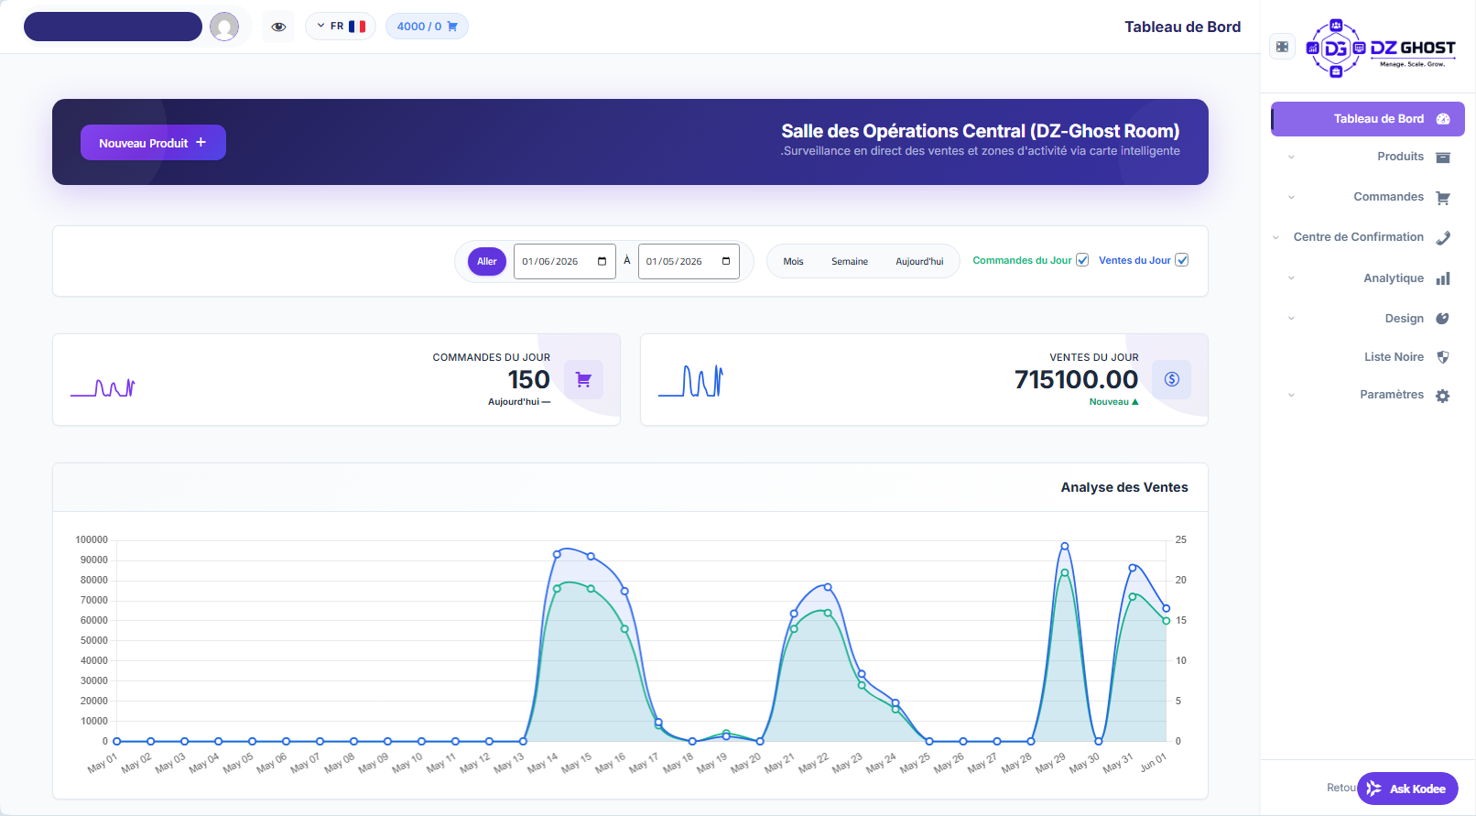Viewport: 1476px width, 816px height.
Task: Click the Liste Noire shield icon
Action: pyautogui.click(x=1443, y=357)
